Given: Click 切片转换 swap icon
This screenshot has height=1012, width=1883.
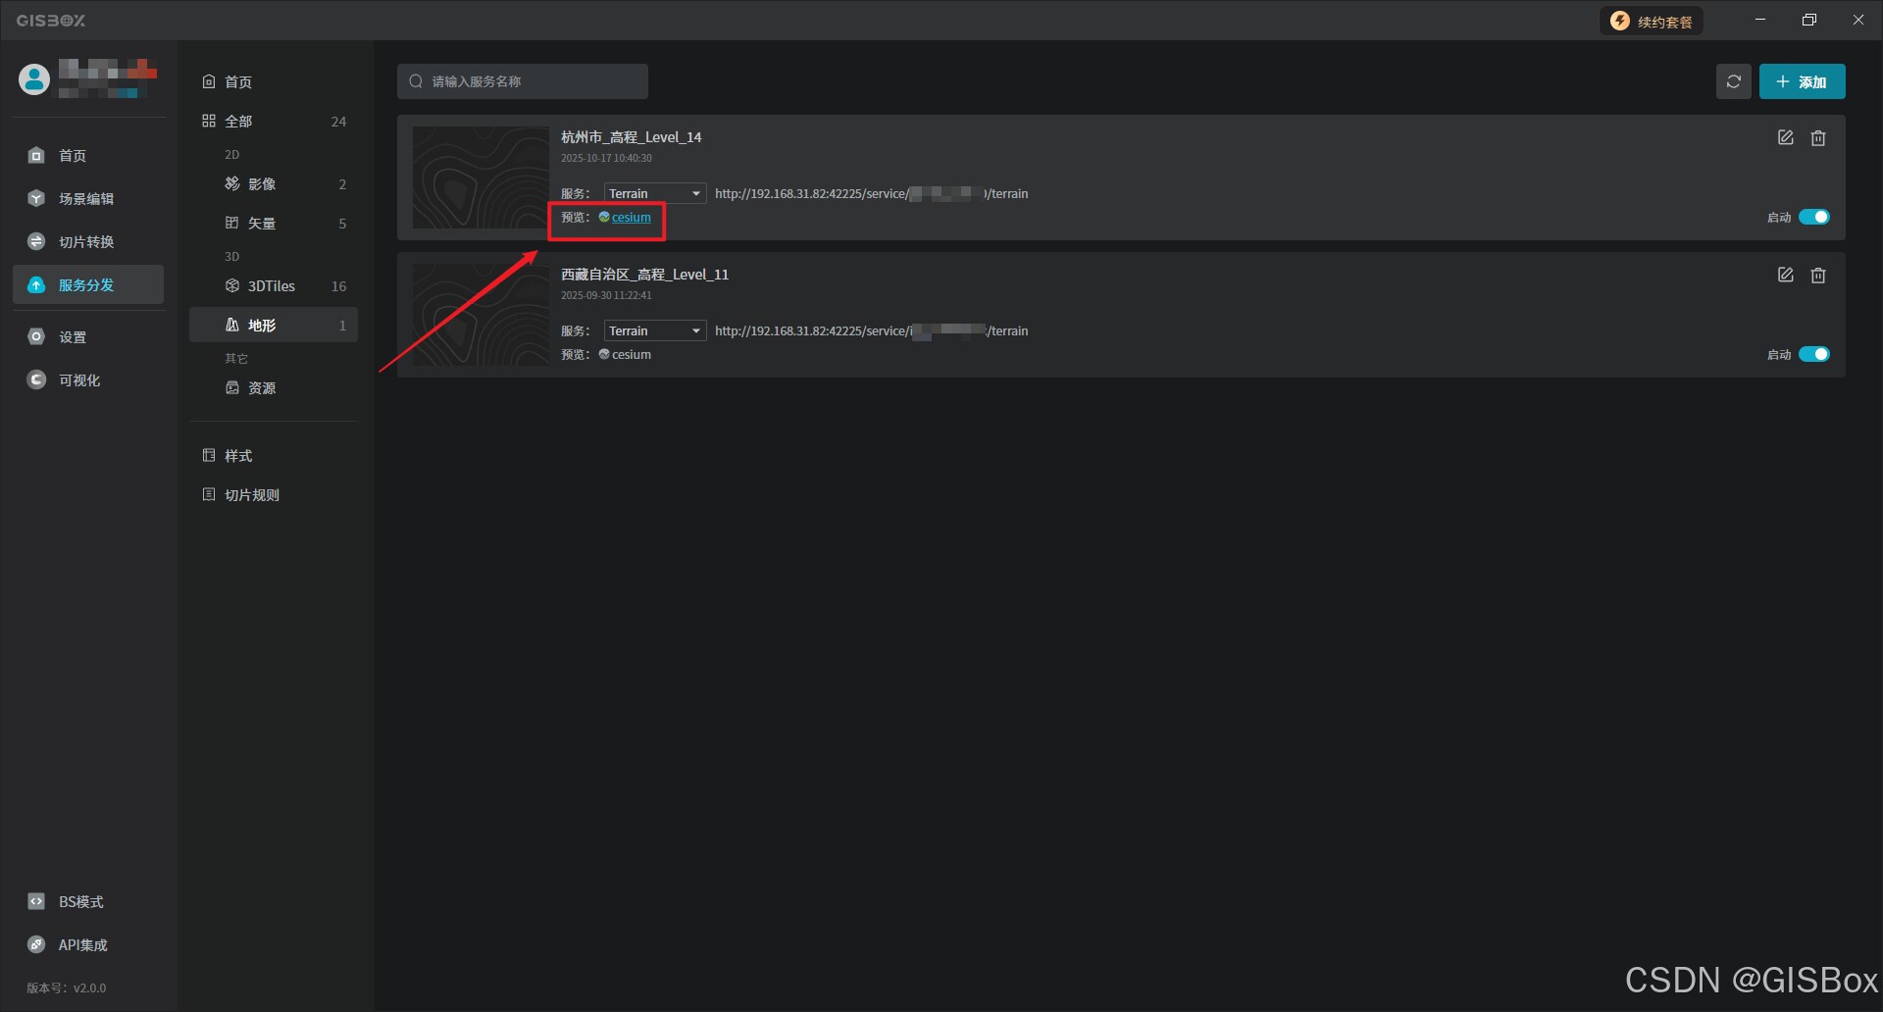Looking at the screenshot, I should coord(36,242).
